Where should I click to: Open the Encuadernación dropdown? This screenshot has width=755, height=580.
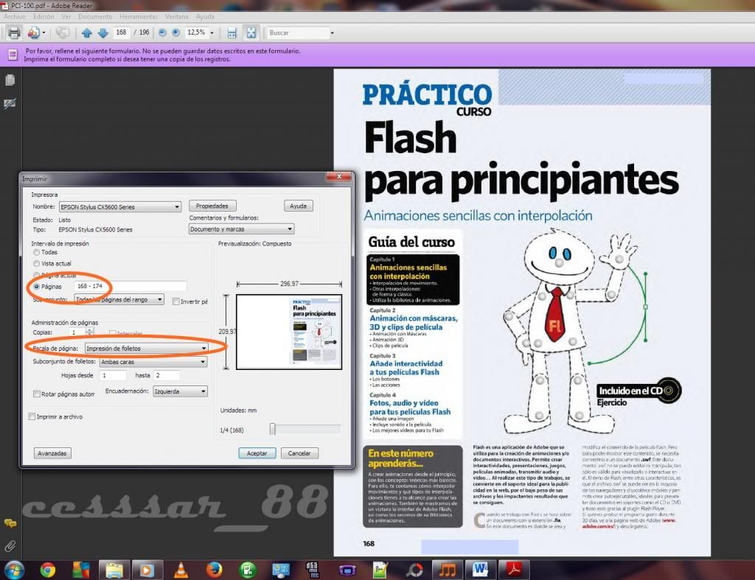click(x=181, y=391)
